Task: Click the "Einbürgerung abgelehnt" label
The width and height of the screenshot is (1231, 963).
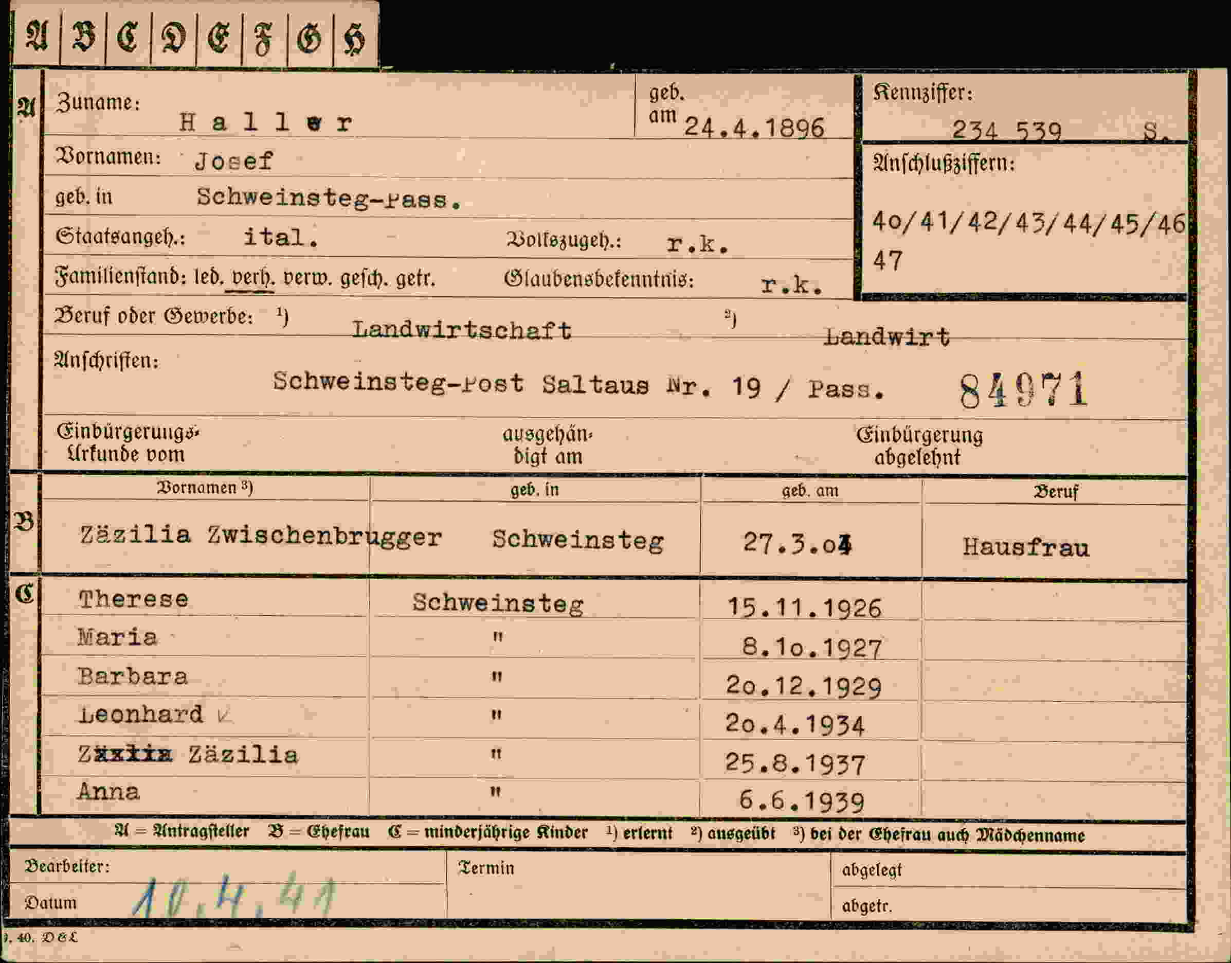Action: (919, 445)
